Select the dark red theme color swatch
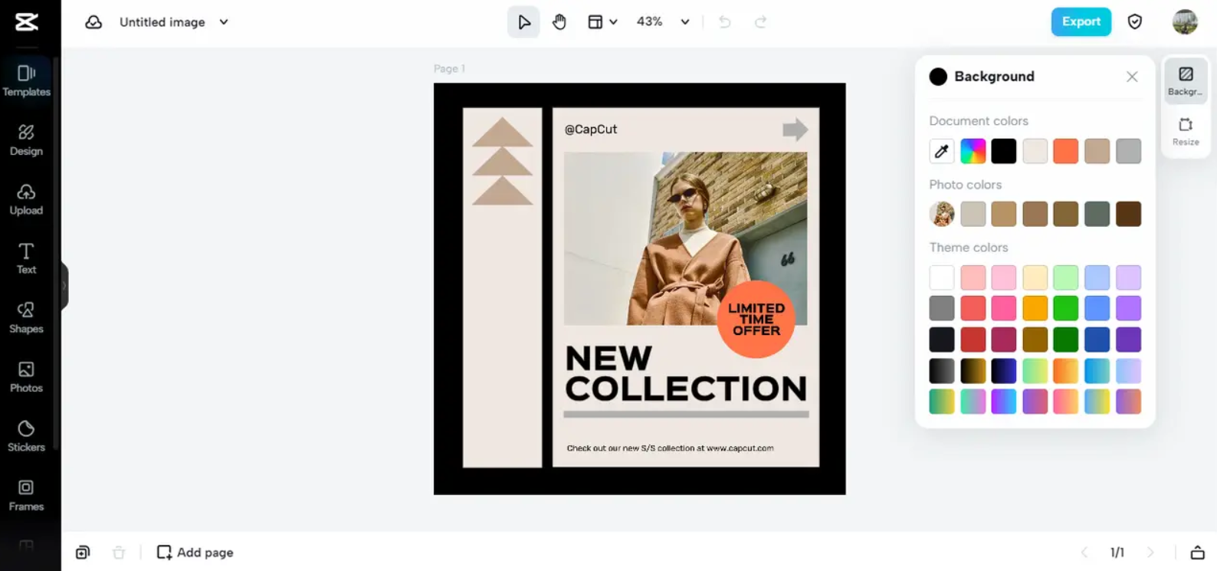 click(973, 340)
